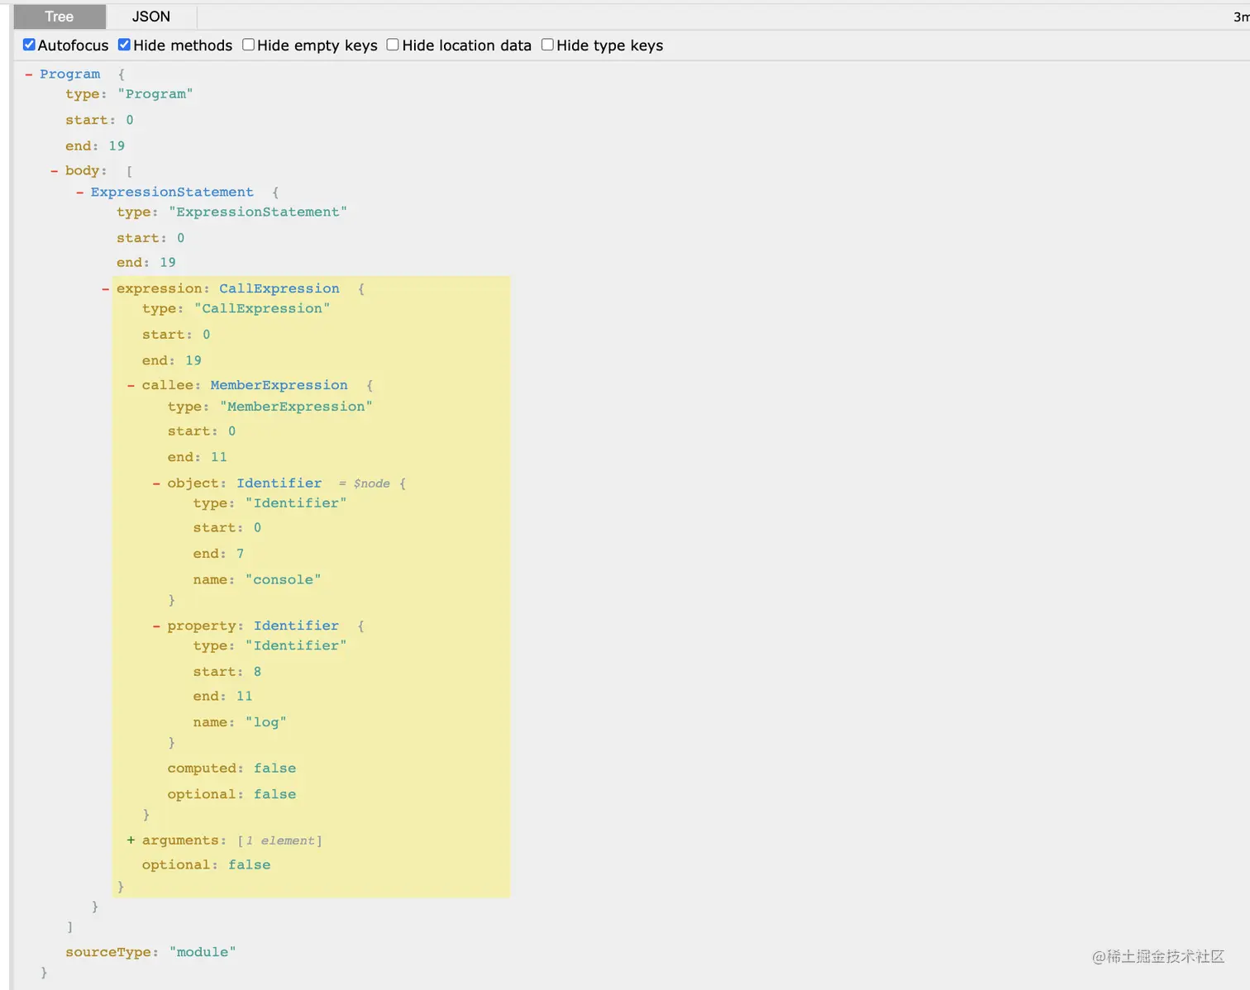Collapse the expression CallExpression minus toggle
The width and height of the screenshot is (1250, 990).
[x=106, y=289]
